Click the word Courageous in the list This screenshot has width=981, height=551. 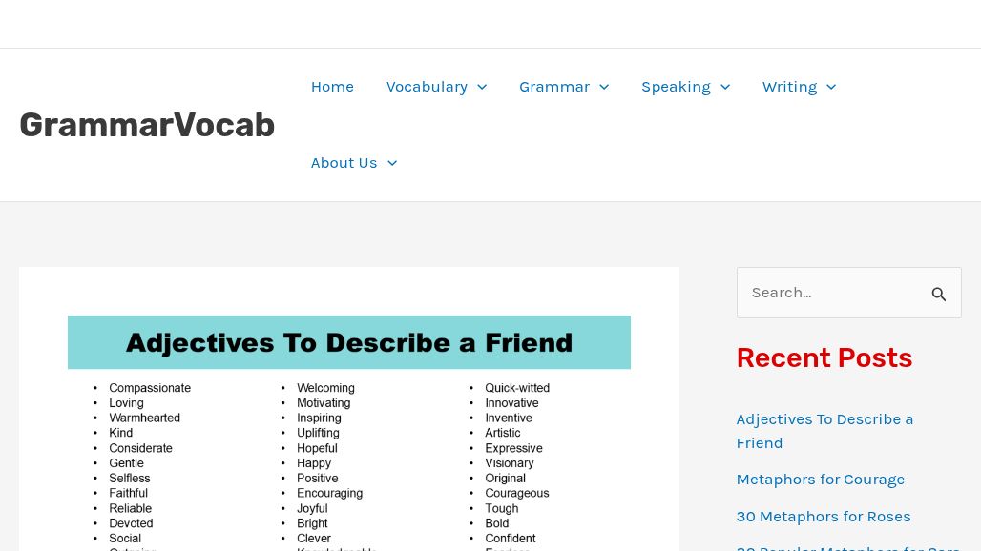(517, 493)
